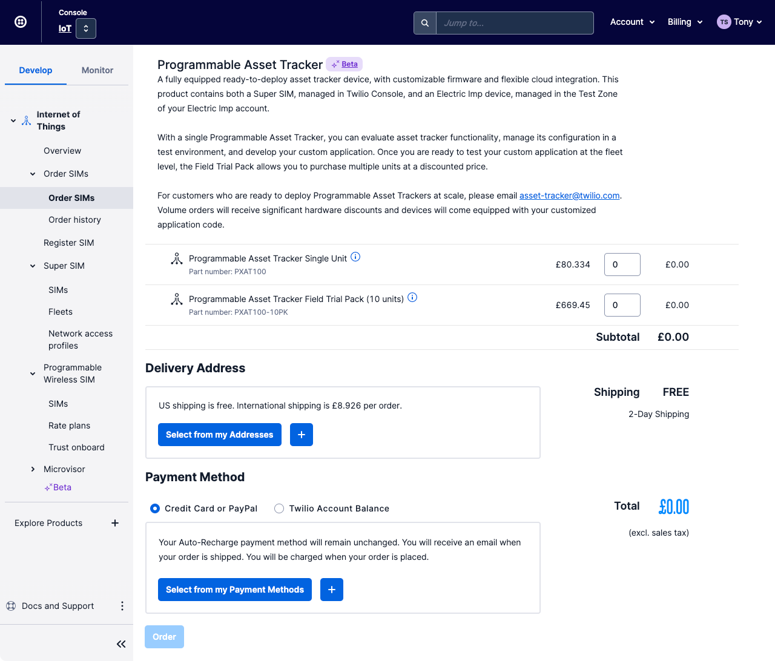This screenshot has height=661, width=775.
Task: Click the Total £0.00 amount
Action: [x=674, y=507]
